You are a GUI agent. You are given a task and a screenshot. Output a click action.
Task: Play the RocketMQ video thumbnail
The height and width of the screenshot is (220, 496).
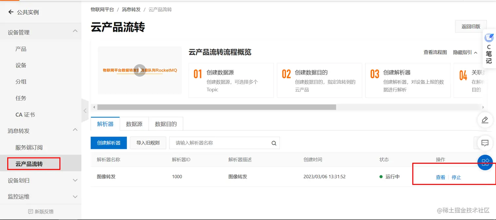pos(140,70)
